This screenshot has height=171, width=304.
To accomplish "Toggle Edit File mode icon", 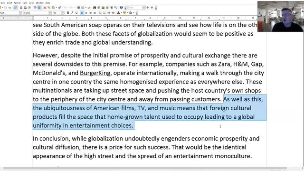I will click(x=16, y=8).
